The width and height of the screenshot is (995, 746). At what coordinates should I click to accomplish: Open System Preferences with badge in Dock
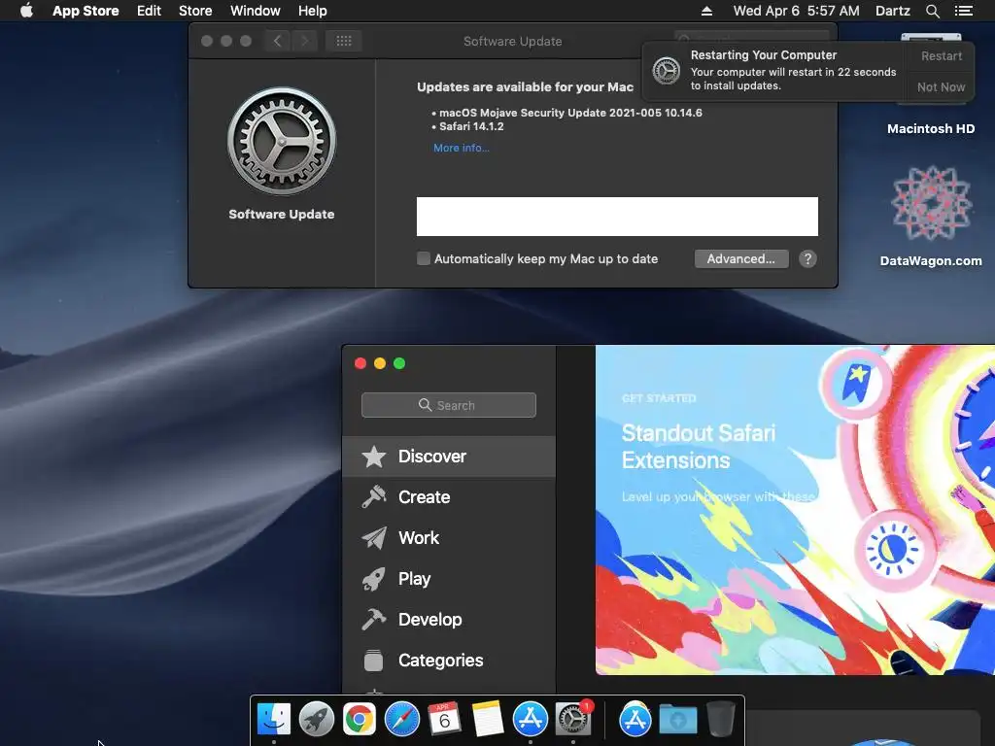click(x=573, y=720)
